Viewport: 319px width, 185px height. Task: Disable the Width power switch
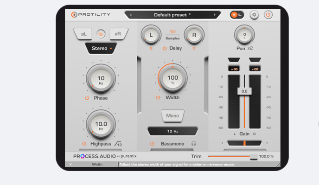(158, 98)
